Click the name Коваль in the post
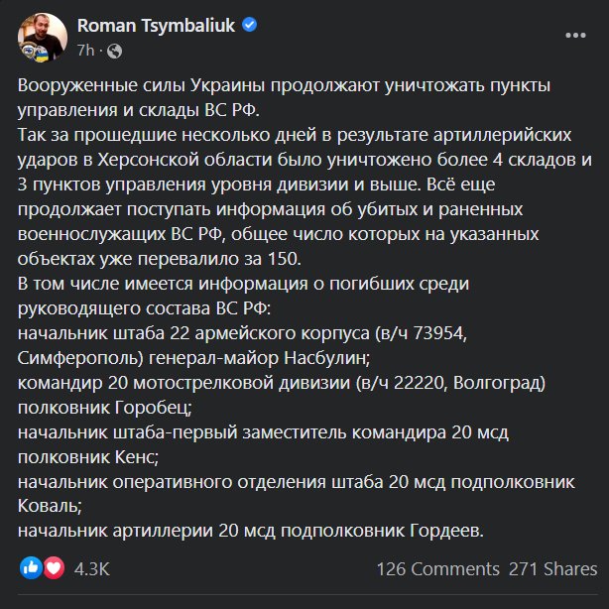The height and width of the screenshot is (609, 609). coord(50,508)
